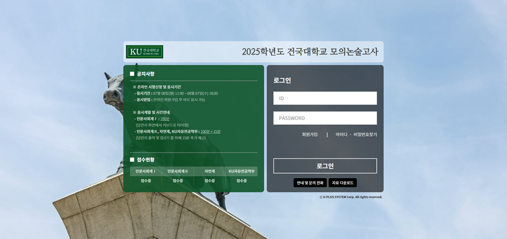Viewport: 507px width, 239px height.
Task: Open the 회원가입 sign-up link
Action: pos(309,135)
